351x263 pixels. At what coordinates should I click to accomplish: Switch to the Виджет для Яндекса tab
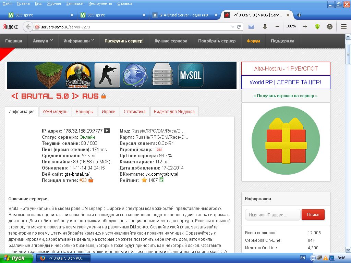174,111
